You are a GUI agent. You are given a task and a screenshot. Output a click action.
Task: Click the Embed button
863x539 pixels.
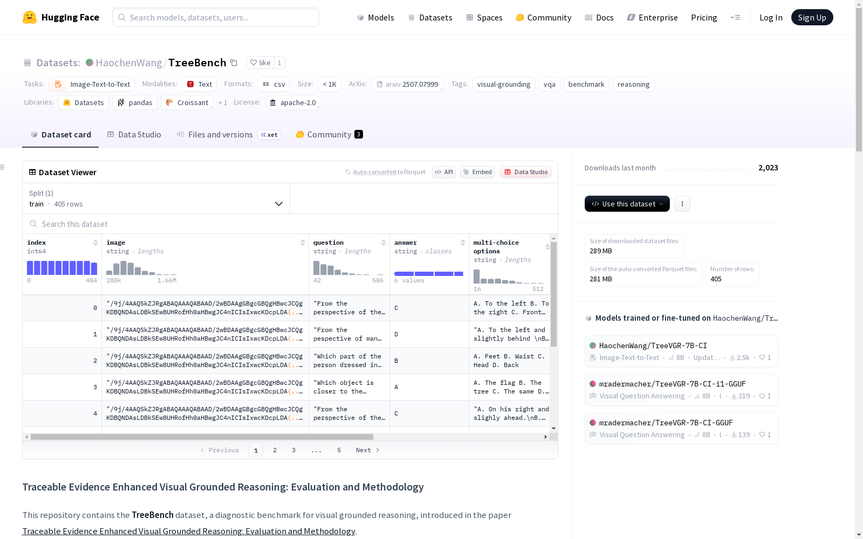[477, 172]
